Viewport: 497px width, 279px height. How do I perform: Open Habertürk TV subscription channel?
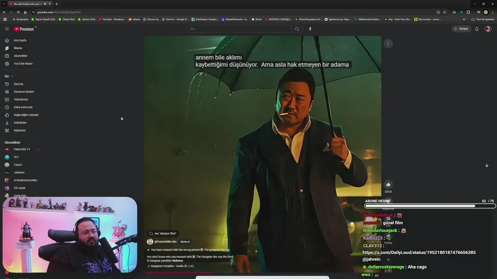[22, 149]
